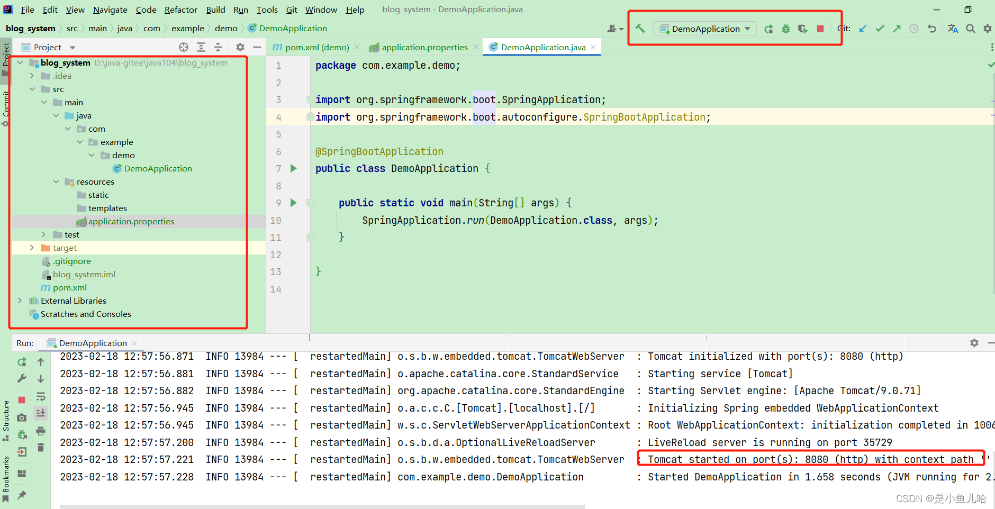995x509 pixels.
Task: Toggle Scroll to End in console
Action: coord(41,413)
